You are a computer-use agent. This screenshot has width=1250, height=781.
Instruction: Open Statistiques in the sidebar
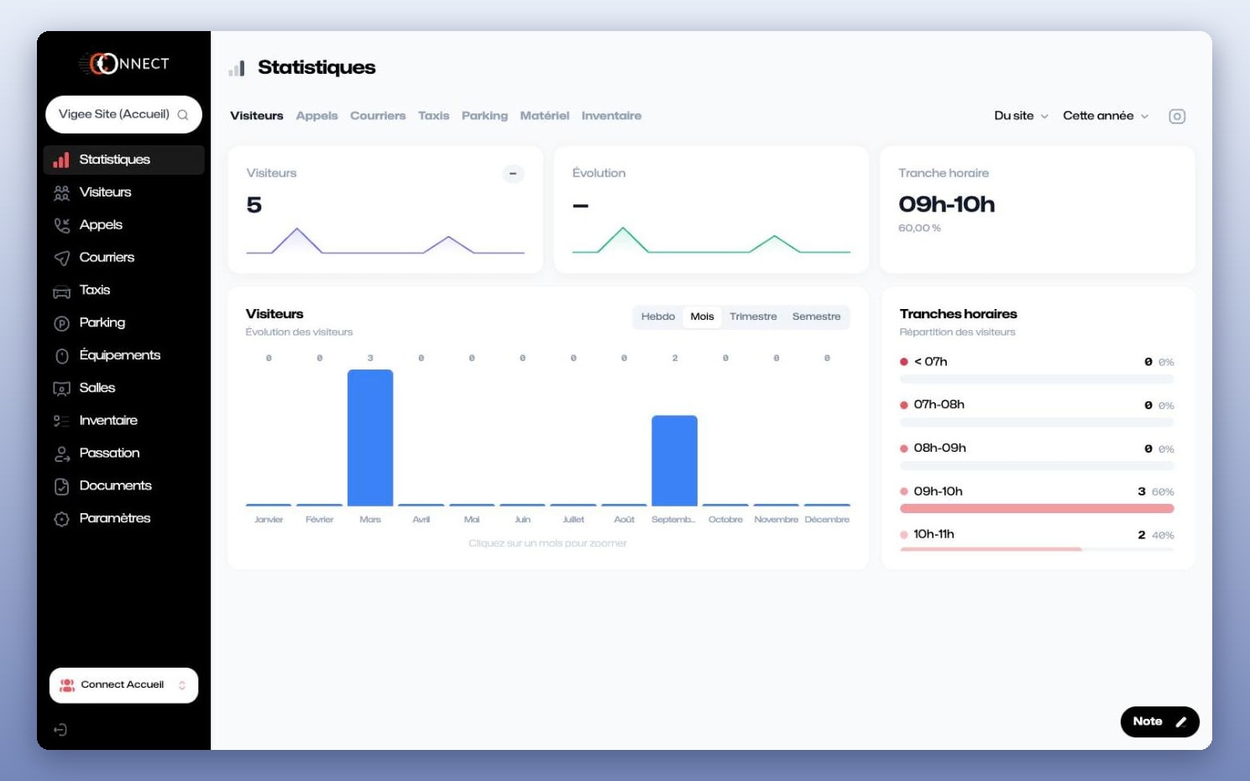[x=123, y=160]
